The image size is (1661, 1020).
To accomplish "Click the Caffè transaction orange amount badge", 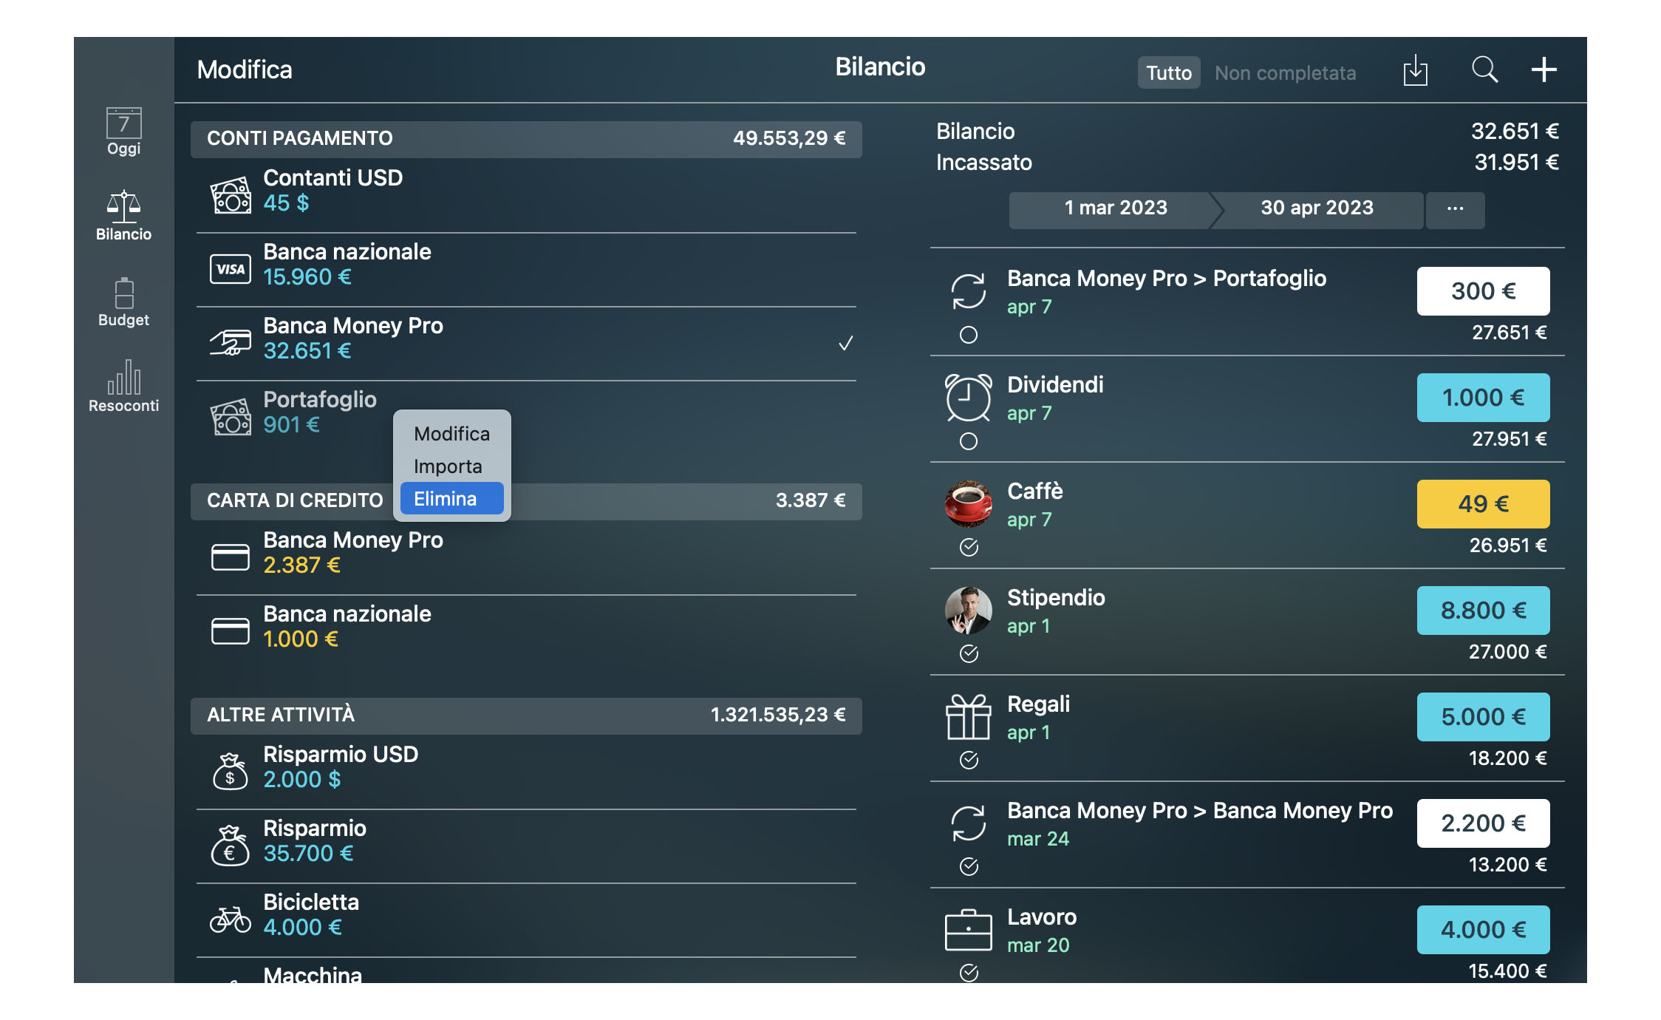I will [x=1482, y=501].
